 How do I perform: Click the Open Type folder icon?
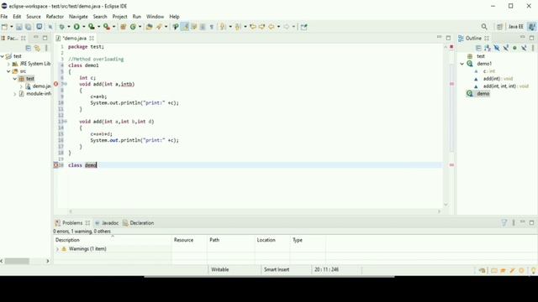pyautogui.click(x=149, y=27)
